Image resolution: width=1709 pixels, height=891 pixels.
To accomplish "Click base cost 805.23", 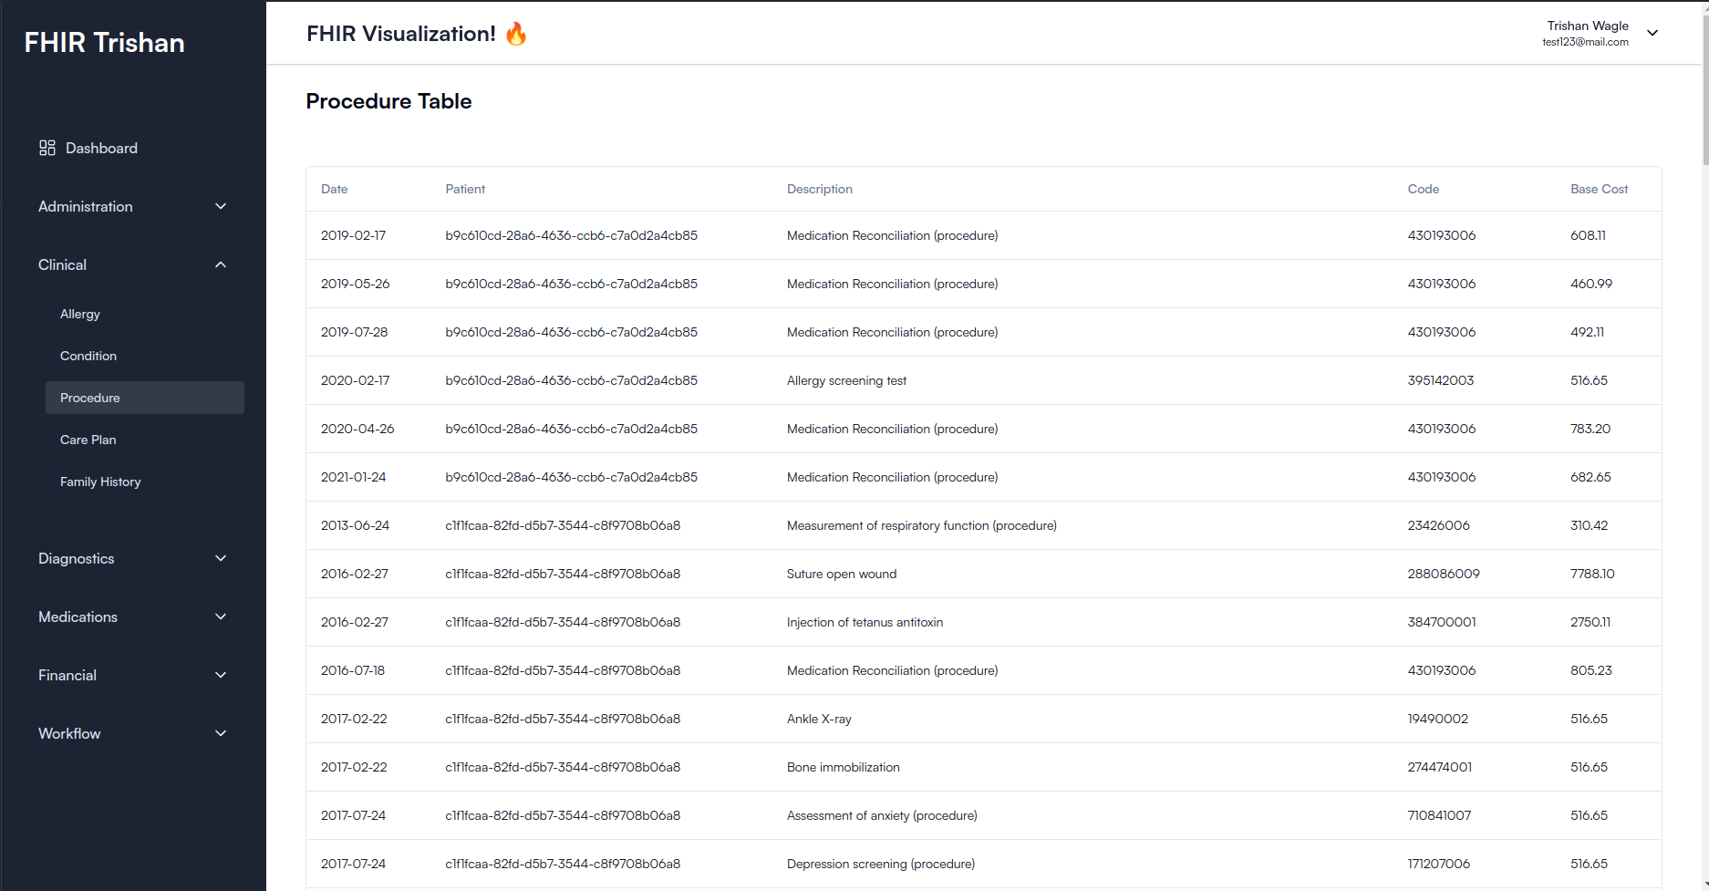I will pyautogui.click(x=1591, y=670).
